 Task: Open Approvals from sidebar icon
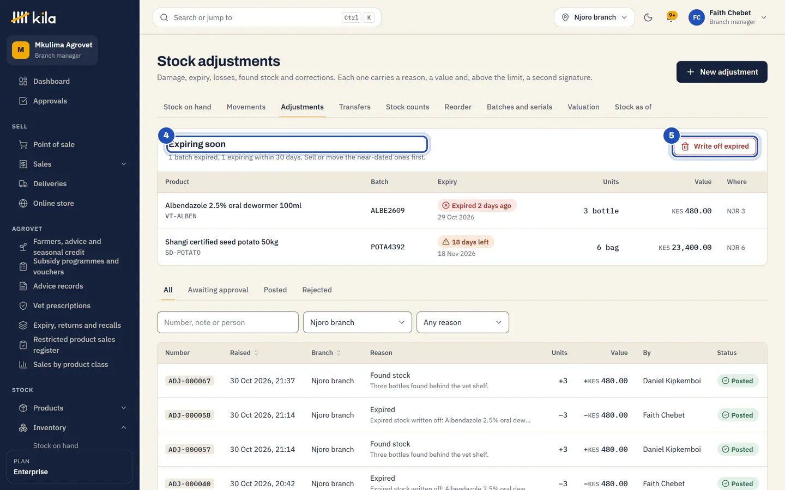coord(23,101)
